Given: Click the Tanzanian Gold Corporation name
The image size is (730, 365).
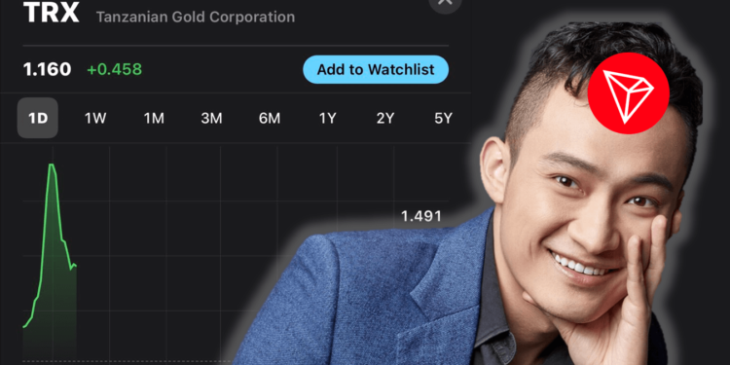Looking at the screenshot, I should 196,18.
